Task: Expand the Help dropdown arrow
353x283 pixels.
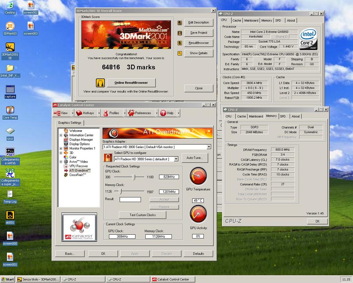Action: pos(178,113)
